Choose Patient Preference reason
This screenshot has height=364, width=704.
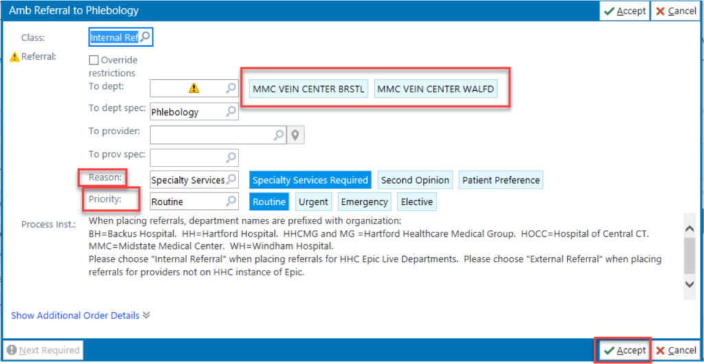click(x=501, y=180)
